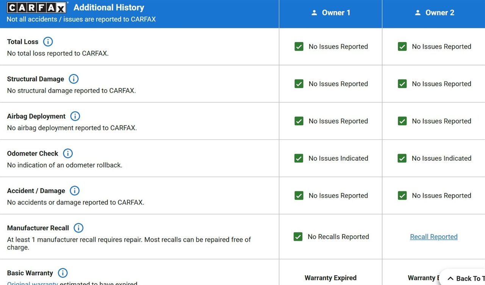Show Airbag Deployment info tooltip
The width and height of the screenshot is (485, 285).
tap(75, 116)
